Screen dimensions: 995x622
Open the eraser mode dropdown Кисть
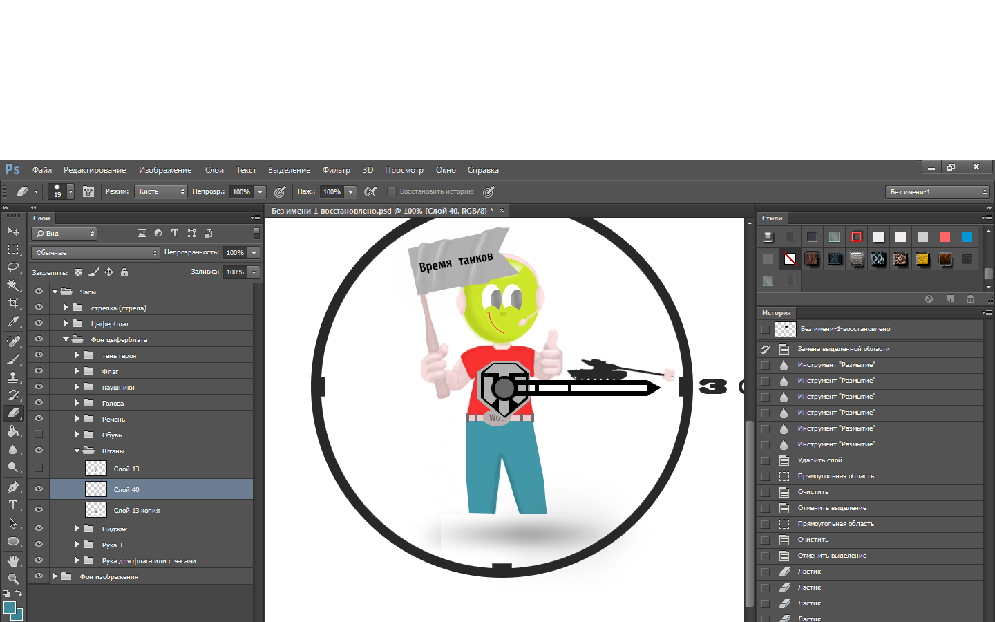160,191
